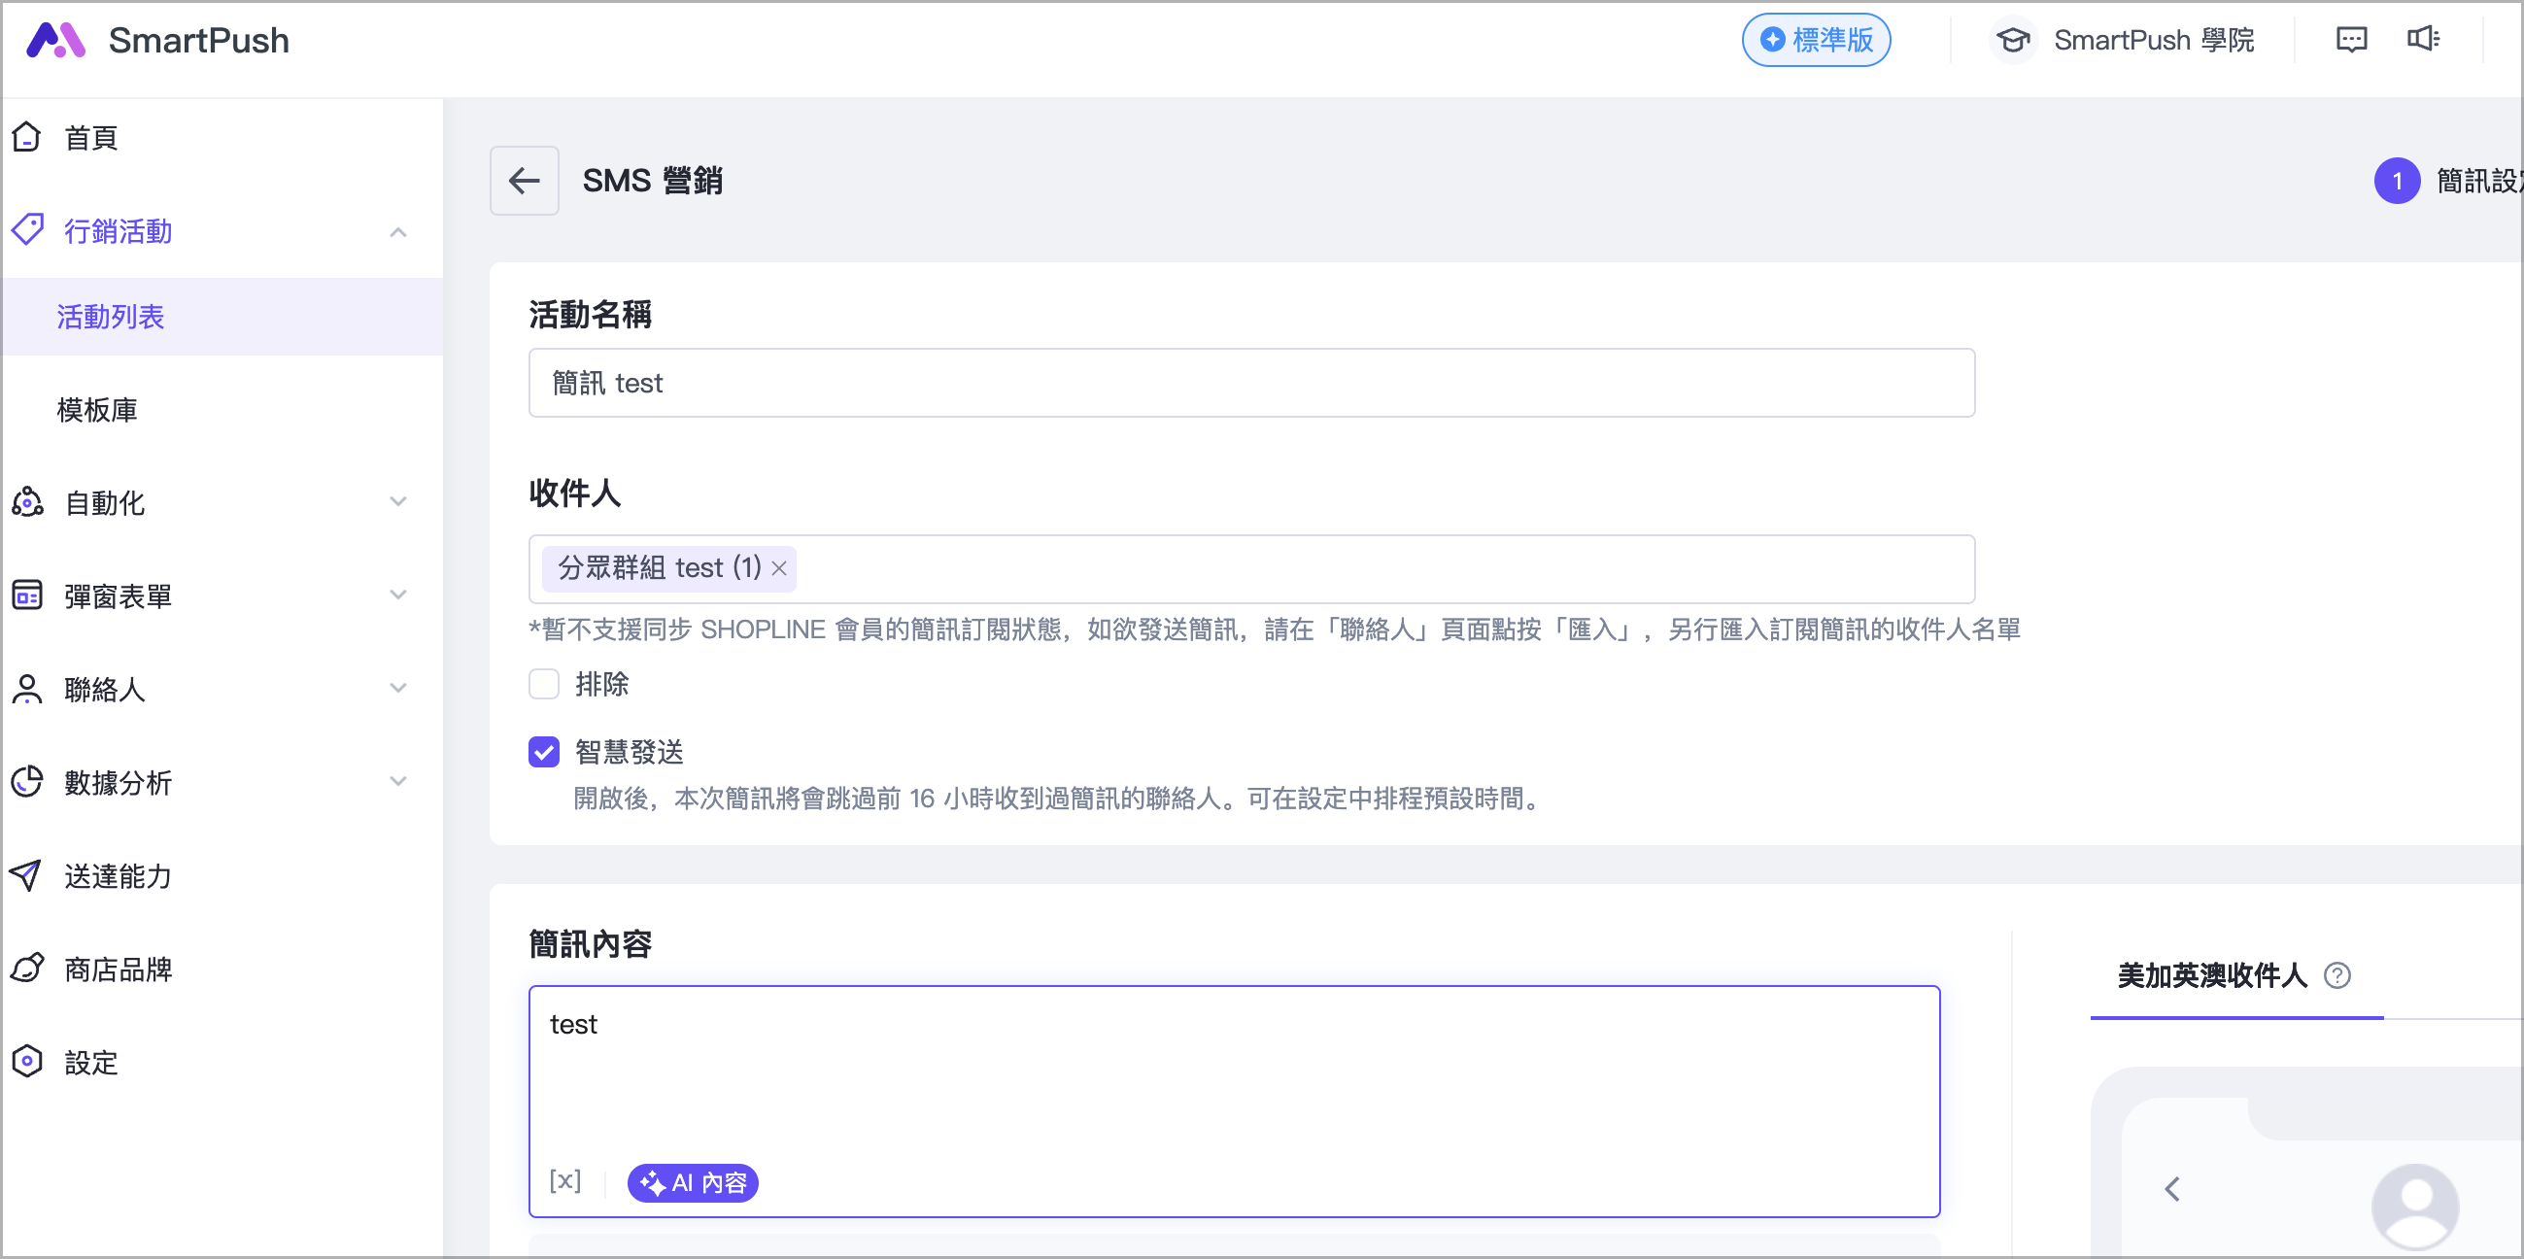2524x1259 pixels.
Task: Click the 活動名稱 input field
Action: point(1250,383)
